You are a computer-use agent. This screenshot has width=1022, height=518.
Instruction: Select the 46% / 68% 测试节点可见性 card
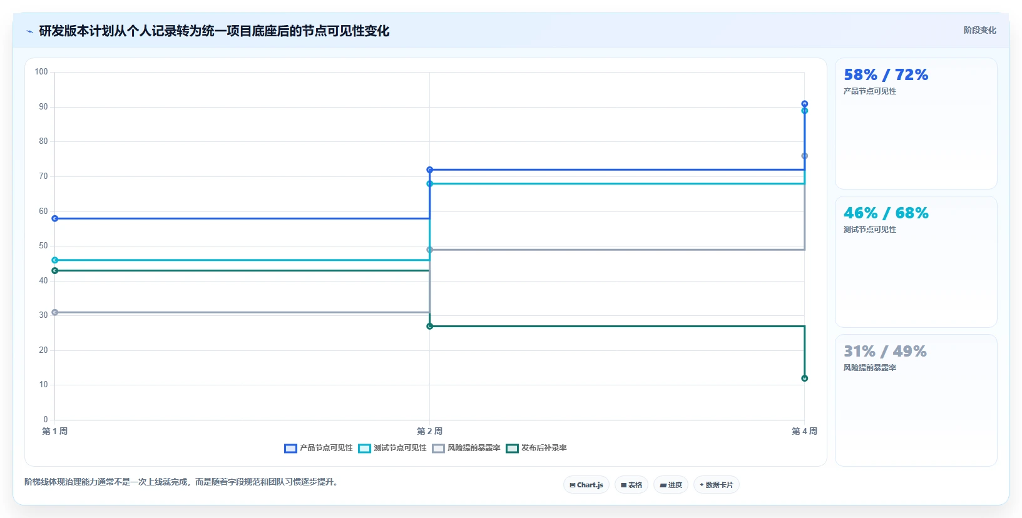point(916,262)
